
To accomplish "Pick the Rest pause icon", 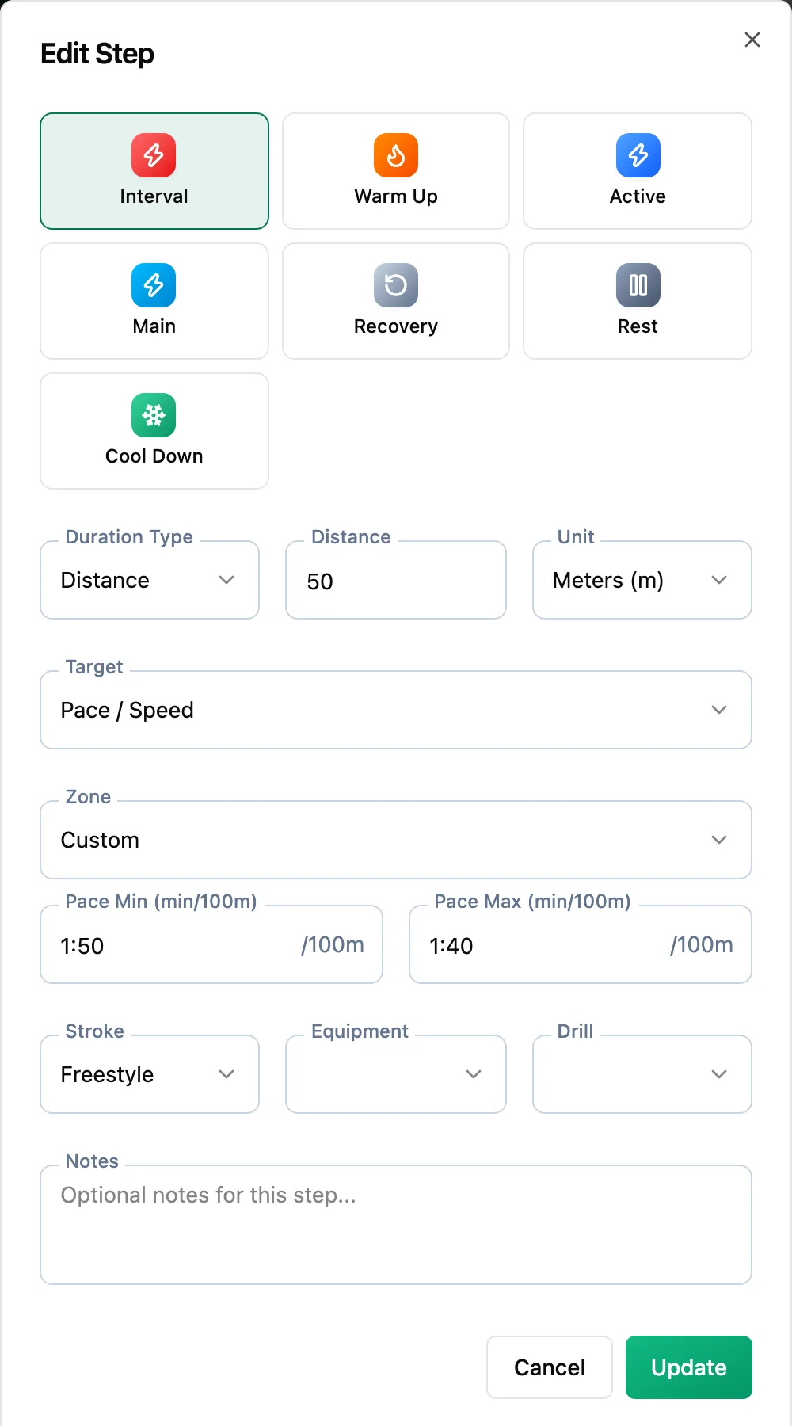I will [x=638, y=285].
